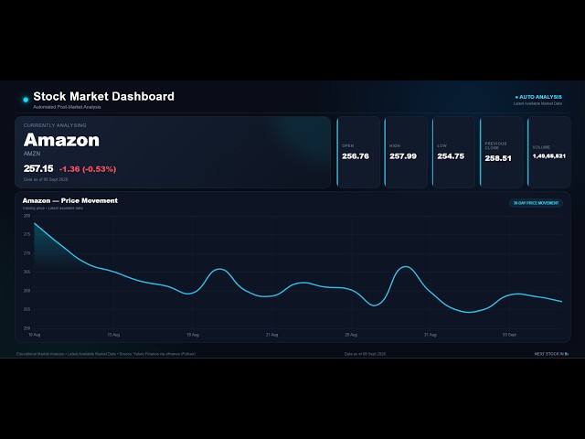
Task: Click the price line's highest peak before 31 Aug
Action: [x=406, y=266]
